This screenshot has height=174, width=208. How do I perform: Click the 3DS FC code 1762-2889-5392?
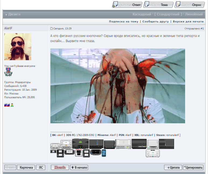coord(85,135)
